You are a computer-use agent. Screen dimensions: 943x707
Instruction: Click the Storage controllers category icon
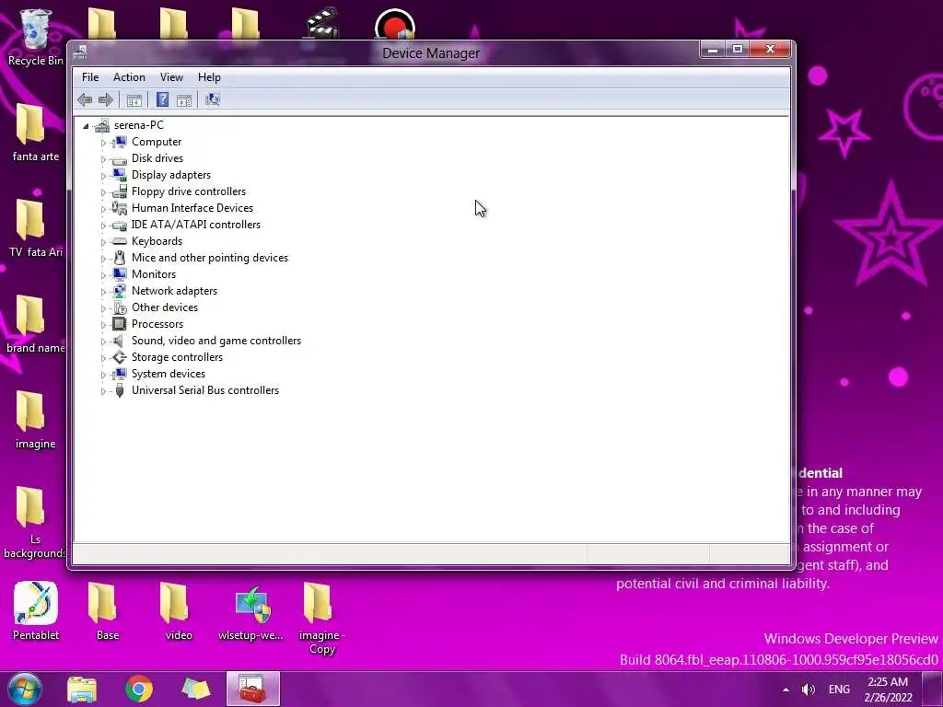coord(120,357)
